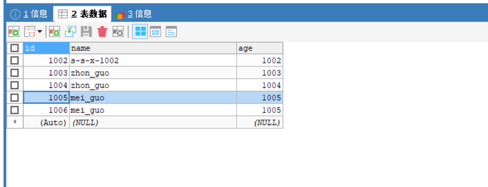The height and width of the screenshot is (187, 488).
Task: Check the row with id 1002
Action: [x=15, y=60]
